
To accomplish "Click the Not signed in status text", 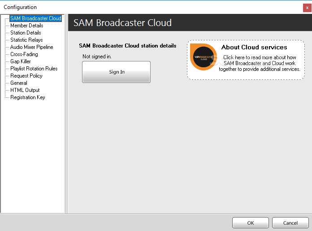I will [x=97, y=57].
